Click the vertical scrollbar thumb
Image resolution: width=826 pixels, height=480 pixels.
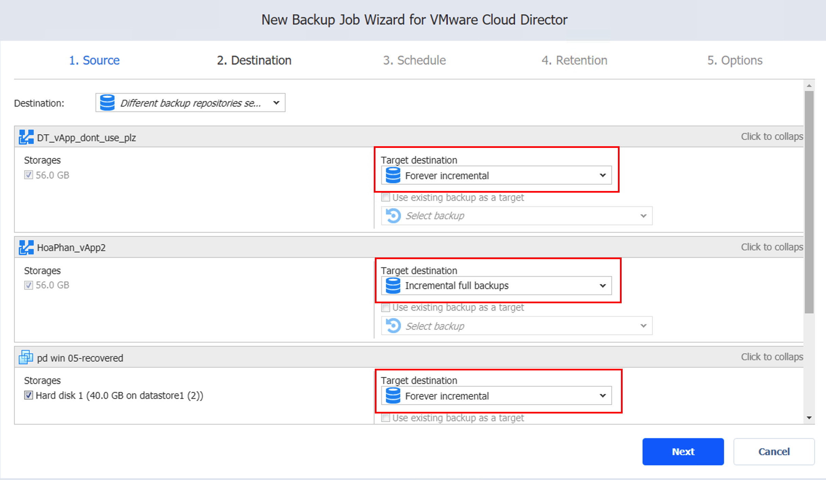[809, 202]
